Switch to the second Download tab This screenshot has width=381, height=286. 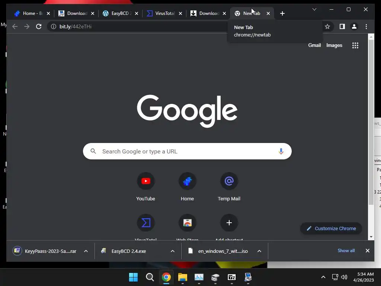coord(77,13)
